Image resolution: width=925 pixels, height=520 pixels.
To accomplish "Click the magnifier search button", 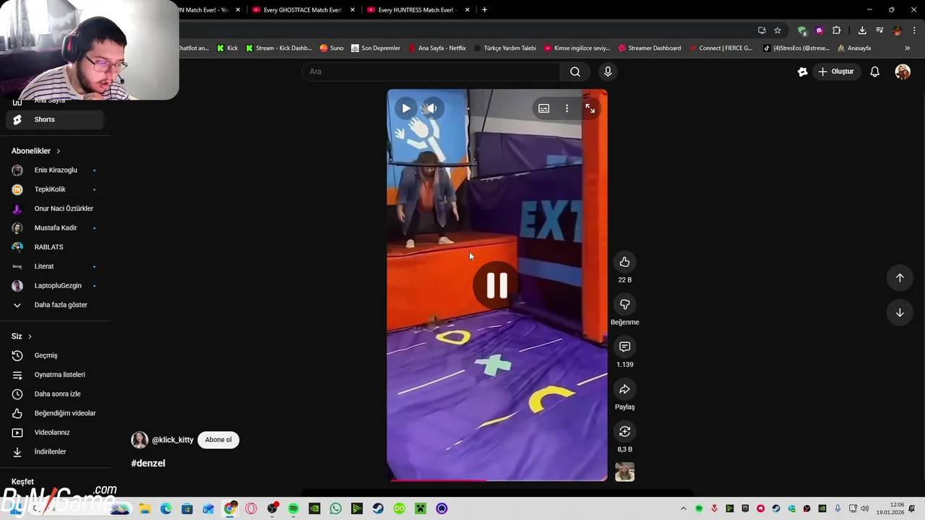I will (x=575, y=71).
